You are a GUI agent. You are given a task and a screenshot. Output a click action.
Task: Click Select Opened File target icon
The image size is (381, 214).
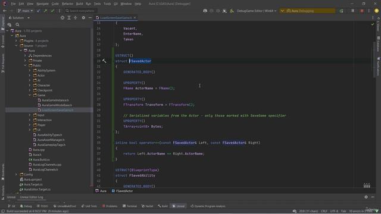point(63,18)
